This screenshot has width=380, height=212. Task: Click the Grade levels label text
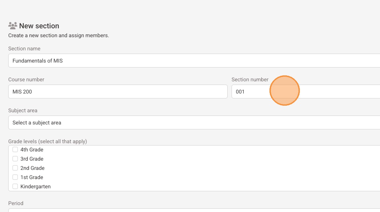47,141
